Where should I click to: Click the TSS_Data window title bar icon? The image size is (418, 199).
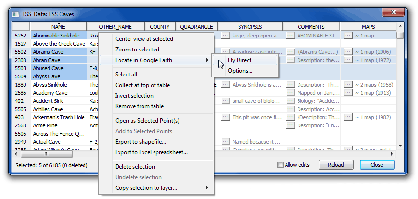point(16,14)
